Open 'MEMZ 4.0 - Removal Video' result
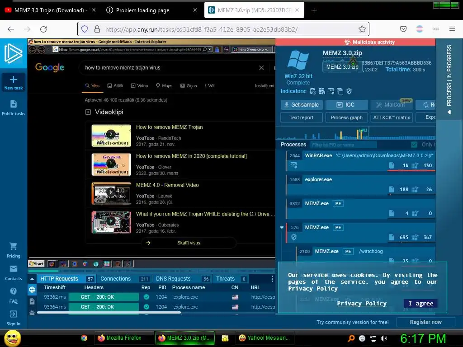Screen dimensions: 463x347 tap(167, 185)
